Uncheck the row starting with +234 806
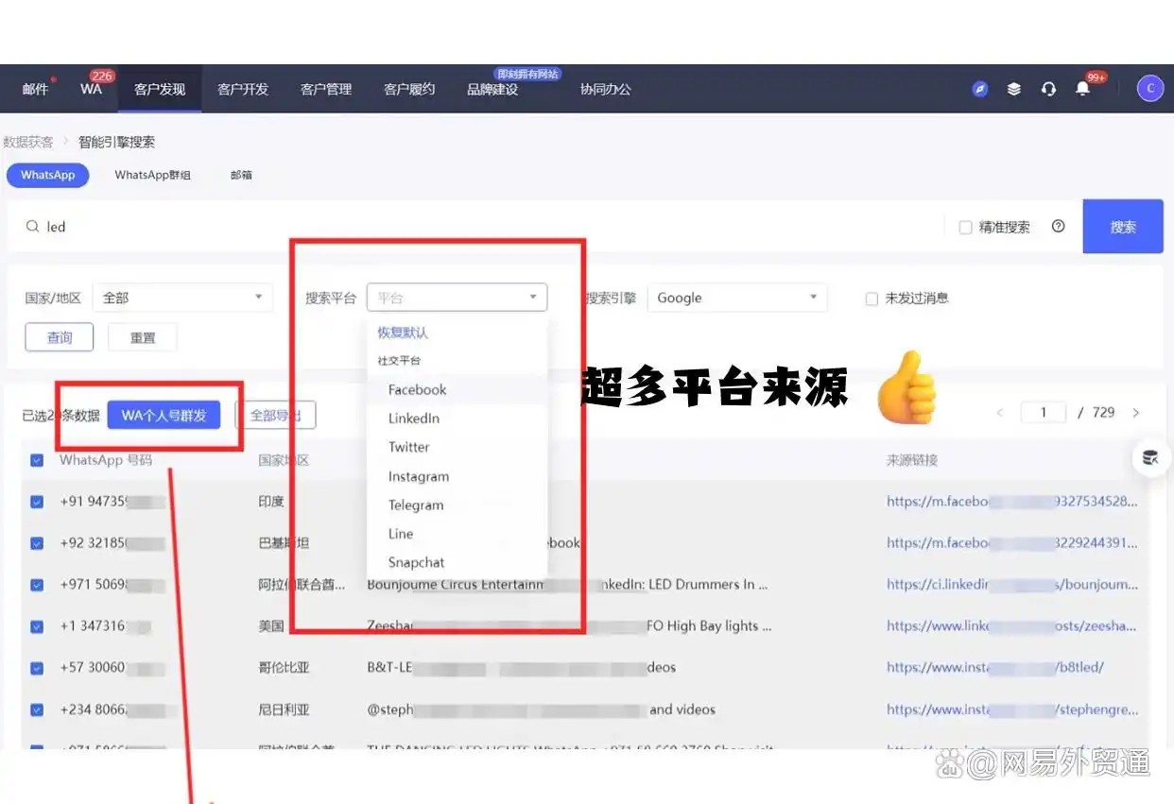1174x804 pixels. click(37, 710)
